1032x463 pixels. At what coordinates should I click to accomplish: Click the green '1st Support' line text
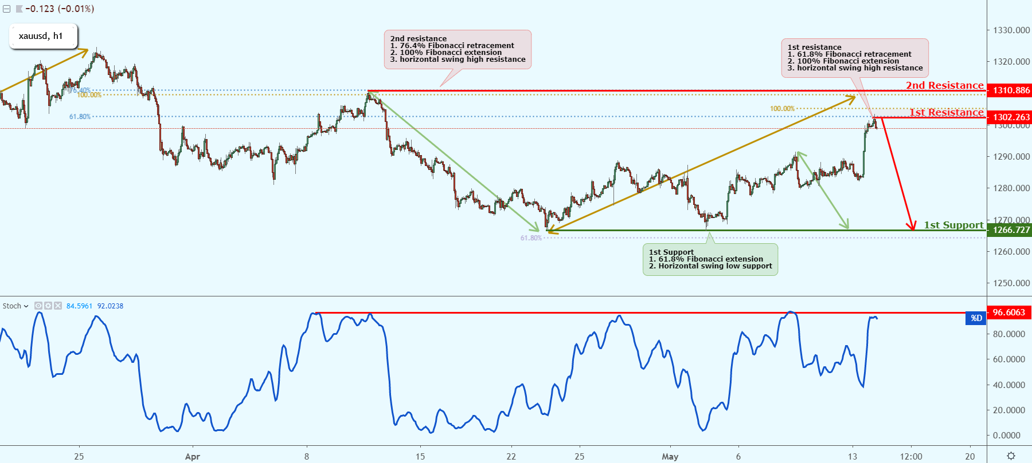[x=953, y=225]
